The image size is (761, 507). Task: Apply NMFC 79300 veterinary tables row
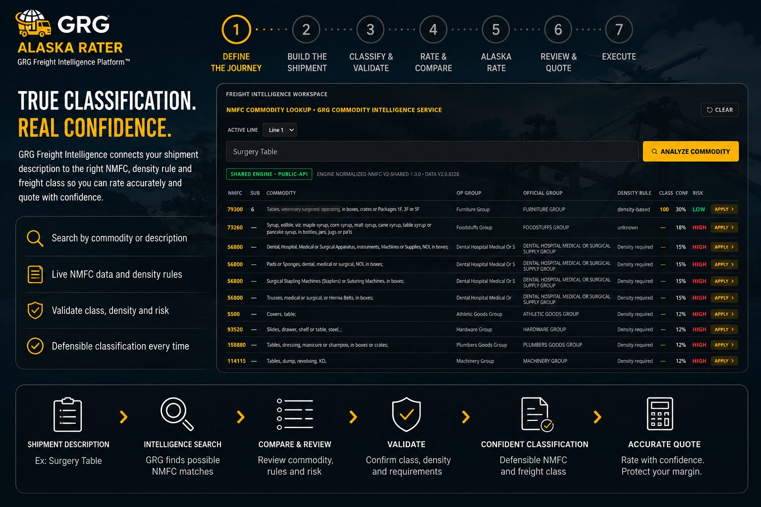pos(724,209)
